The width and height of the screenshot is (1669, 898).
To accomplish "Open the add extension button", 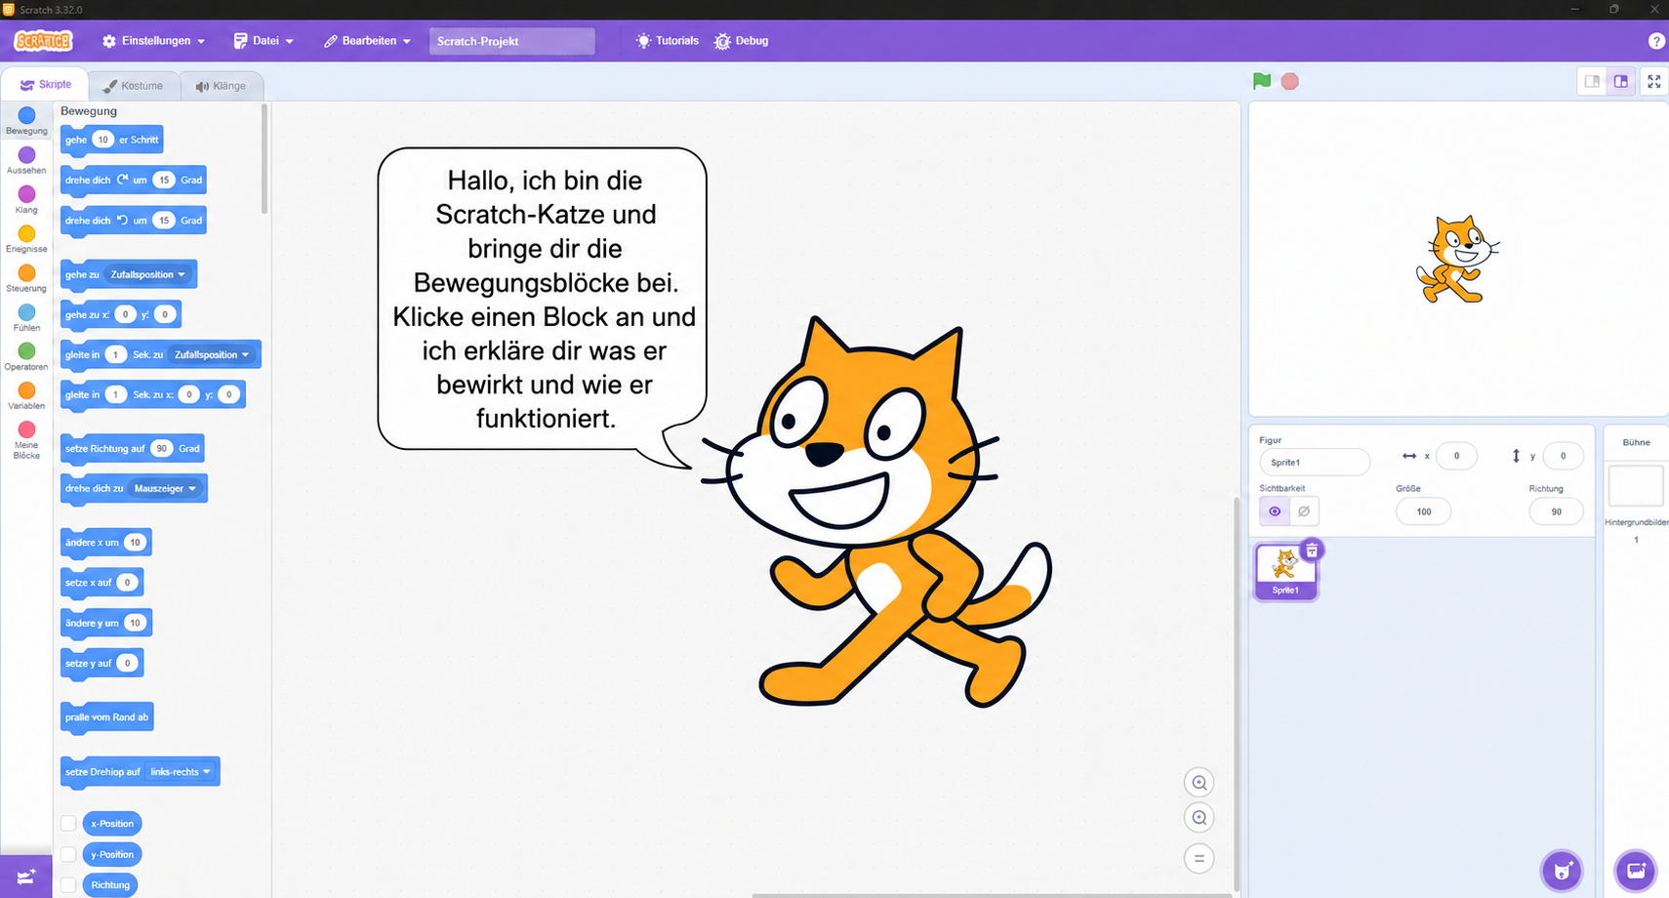I will pos(26,877).
